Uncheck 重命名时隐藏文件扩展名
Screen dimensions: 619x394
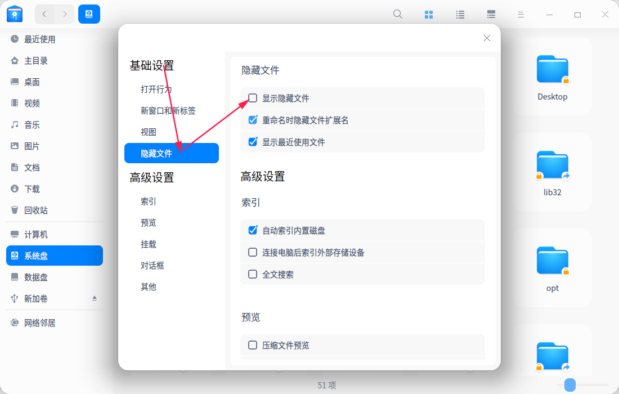[x=253, y=120]
